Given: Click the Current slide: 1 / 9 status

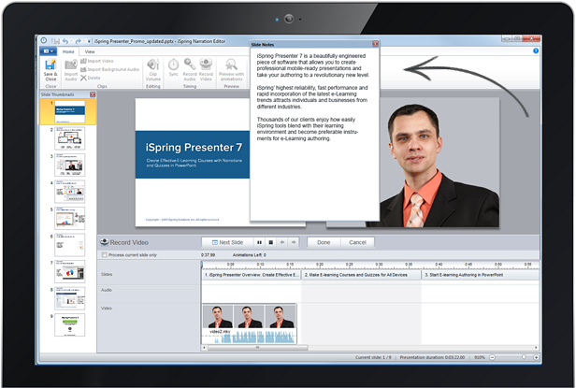Looking at the screenshot, I should 373,357.
